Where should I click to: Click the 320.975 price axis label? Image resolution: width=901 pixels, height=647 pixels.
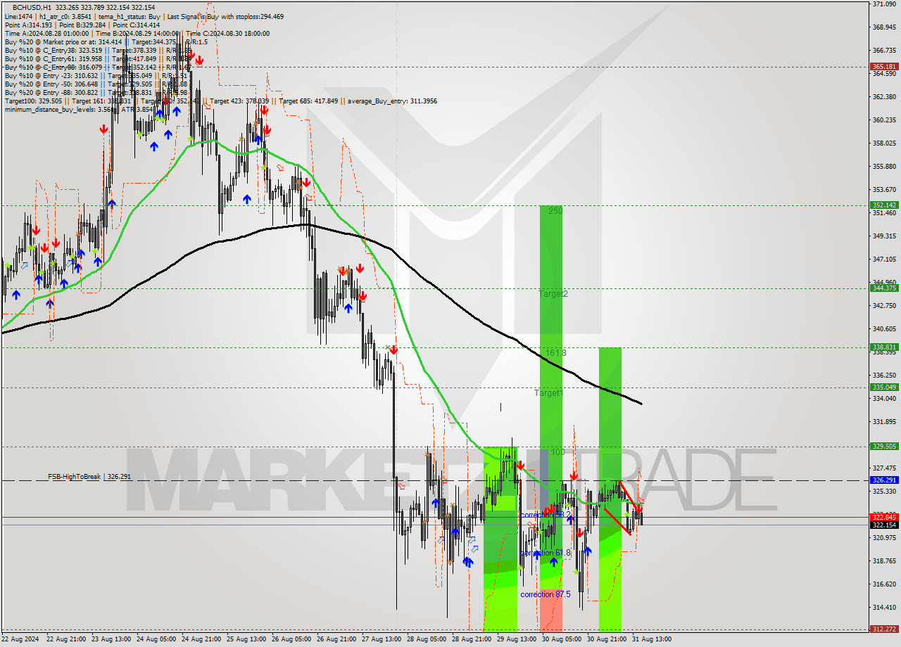pos(883,537)
